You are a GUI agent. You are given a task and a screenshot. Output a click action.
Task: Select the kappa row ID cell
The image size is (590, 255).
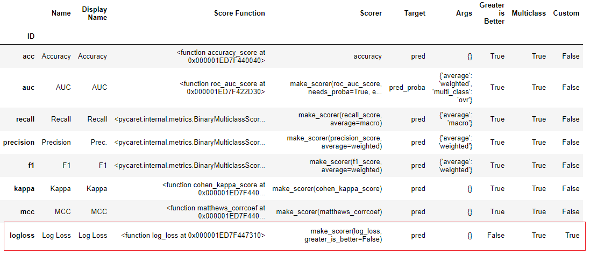click(x=24, y=188)
